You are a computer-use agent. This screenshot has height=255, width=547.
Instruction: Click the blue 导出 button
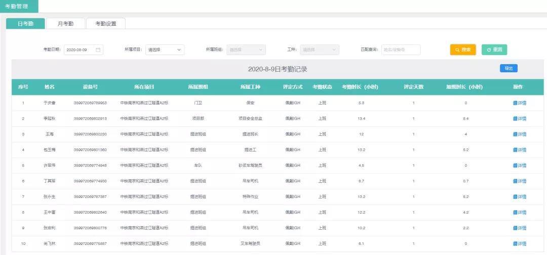coord(509,69)
